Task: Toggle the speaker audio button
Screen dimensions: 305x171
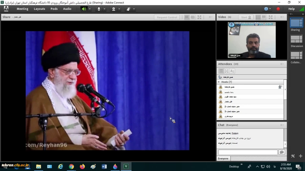Action: [x=84, y=9]
